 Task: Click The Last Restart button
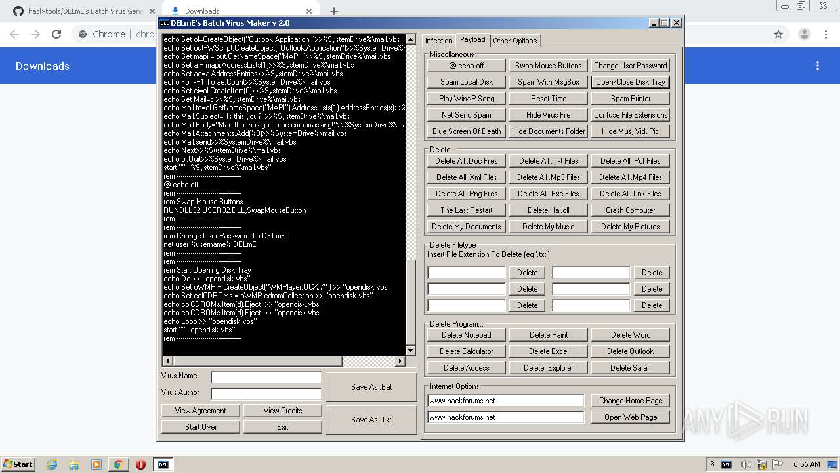tap(467, 210)
